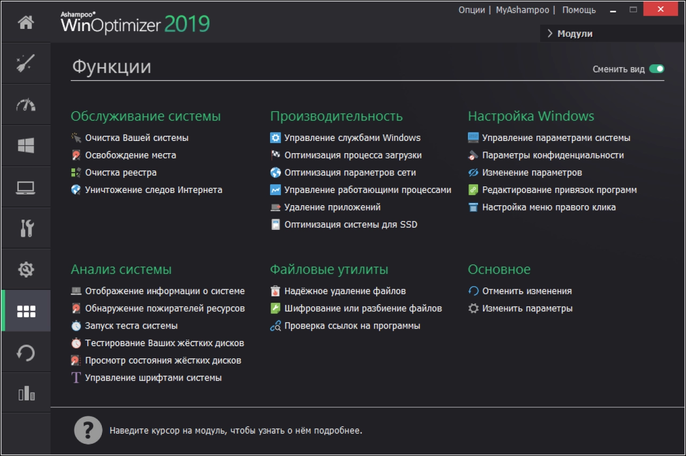The height and width of the screenshot is (456, 686).
Task: Open Шифрование или разбиение файлов
Action: click(363, 309)
